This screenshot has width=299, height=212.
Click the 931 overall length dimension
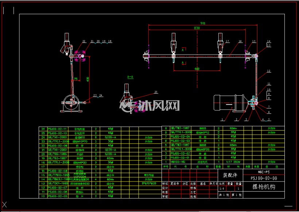tap(203, 23)
